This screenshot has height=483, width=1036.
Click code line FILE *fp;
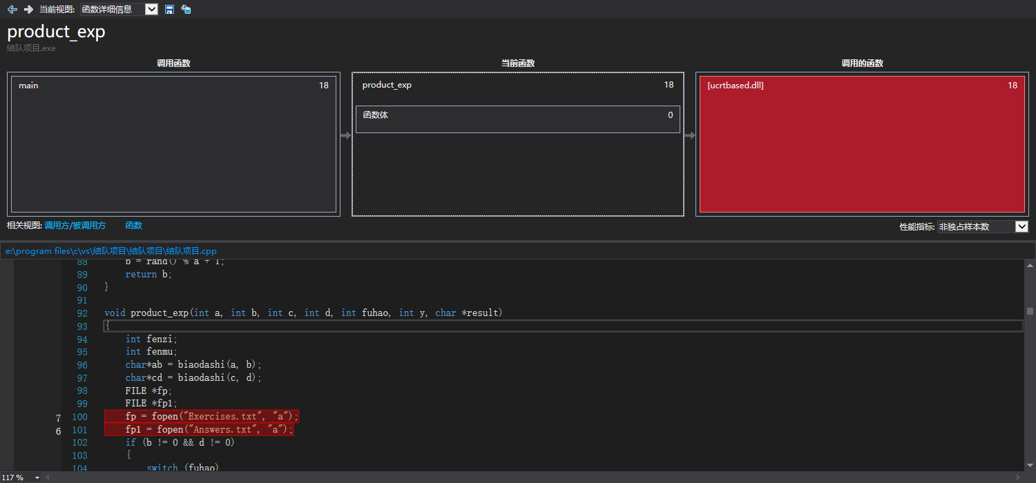[148, 391]
